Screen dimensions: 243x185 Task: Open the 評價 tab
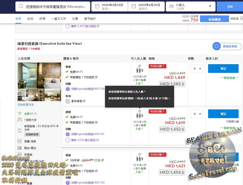tap(42, 19)
